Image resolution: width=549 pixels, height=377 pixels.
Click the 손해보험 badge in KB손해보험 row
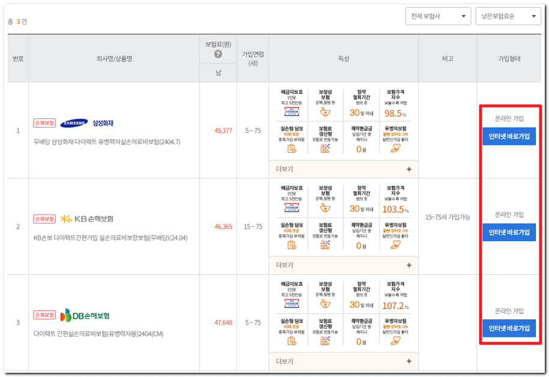click(44, 219)
